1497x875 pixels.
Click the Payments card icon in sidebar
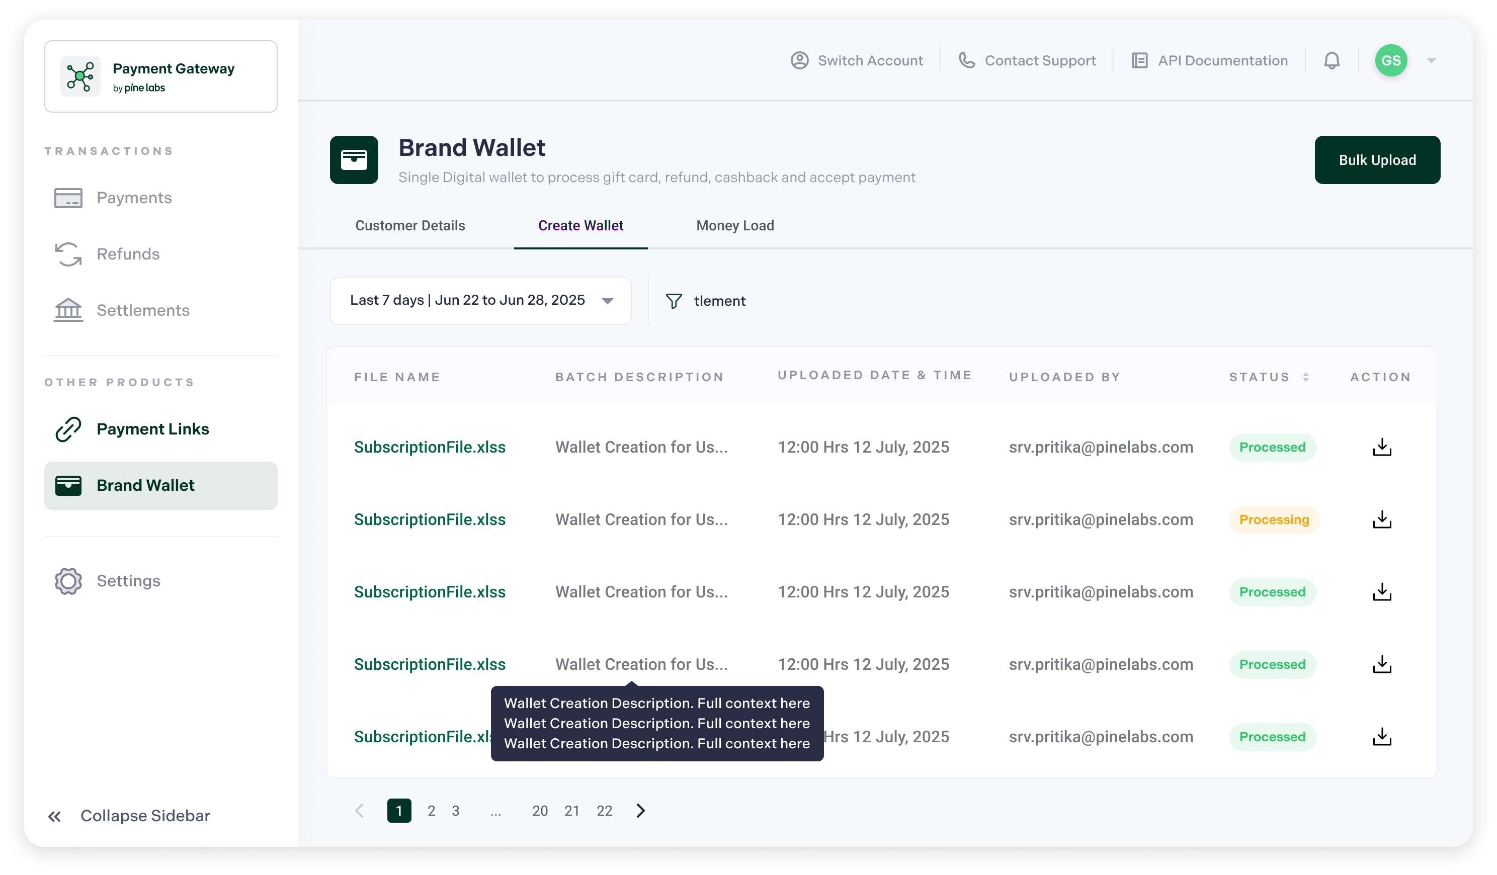(68, 198)
